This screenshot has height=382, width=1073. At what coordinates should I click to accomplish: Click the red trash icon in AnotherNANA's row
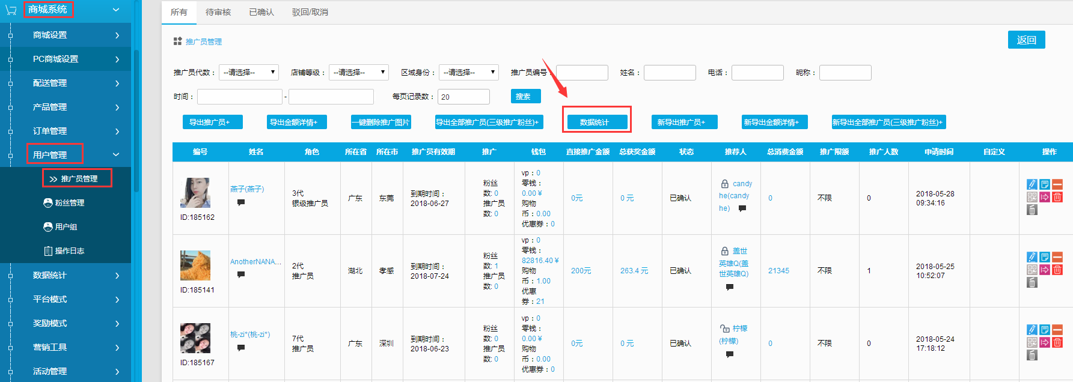[1057, 270]
